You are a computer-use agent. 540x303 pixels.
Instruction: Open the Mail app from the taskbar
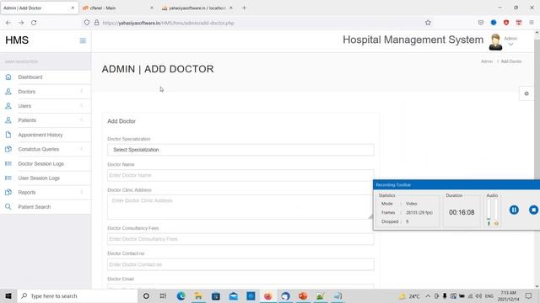(x=234, y=295)
